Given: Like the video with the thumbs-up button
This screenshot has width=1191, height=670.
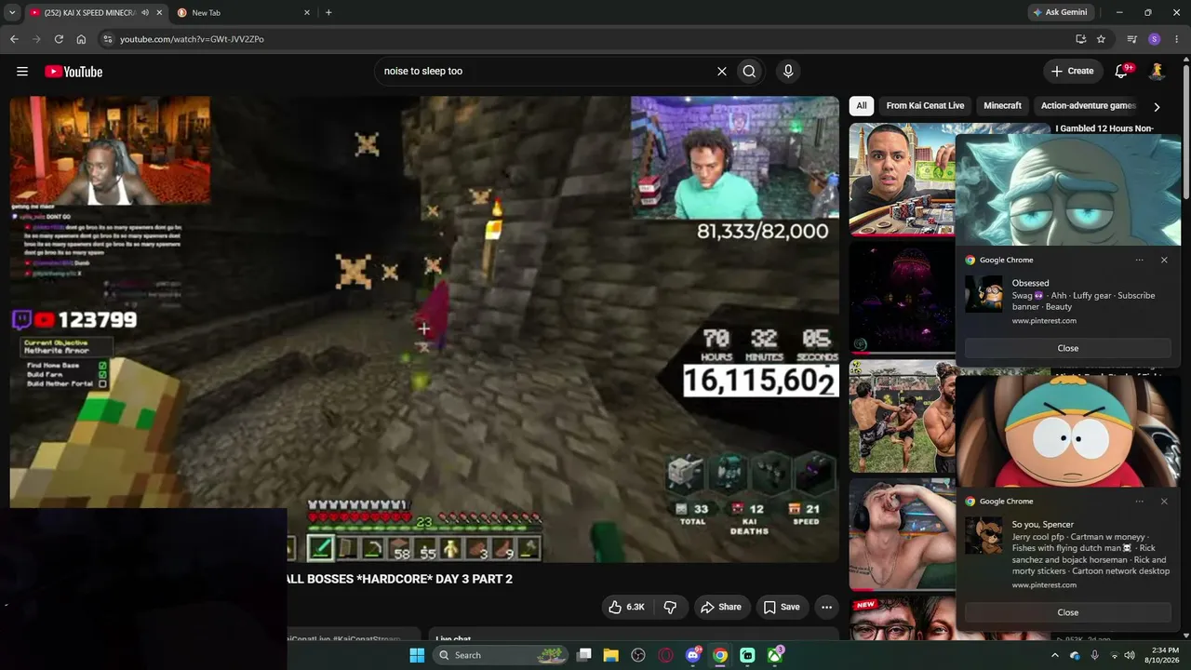Looking at the screenshot, I should [x=625, y=607].
